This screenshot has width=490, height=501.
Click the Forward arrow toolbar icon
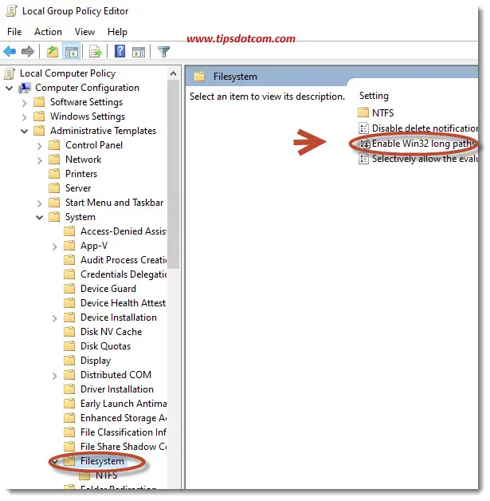28,51
